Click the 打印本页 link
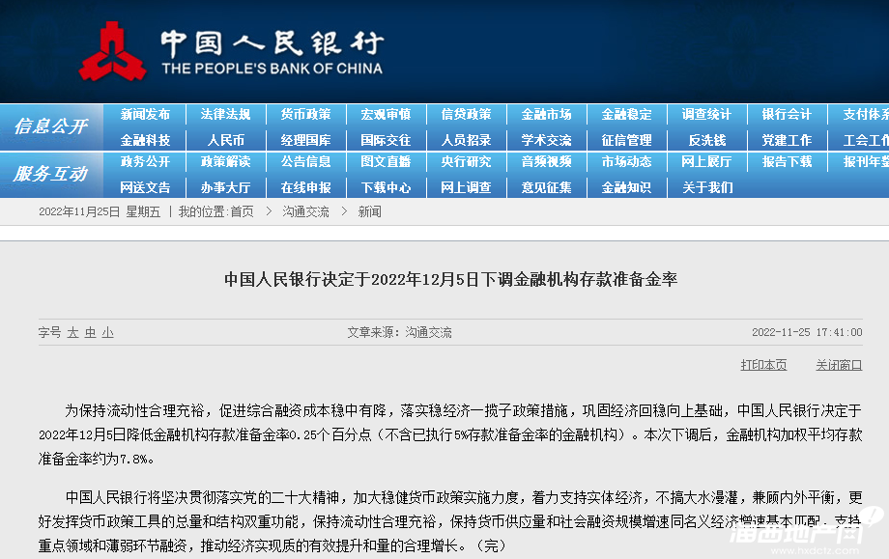 point(763,365)
